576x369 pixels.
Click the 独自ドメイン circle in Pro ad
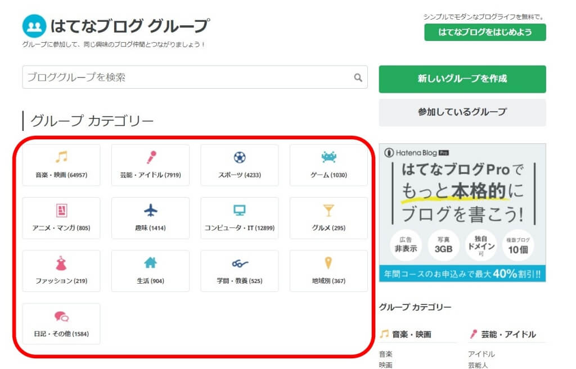point(481,245)
